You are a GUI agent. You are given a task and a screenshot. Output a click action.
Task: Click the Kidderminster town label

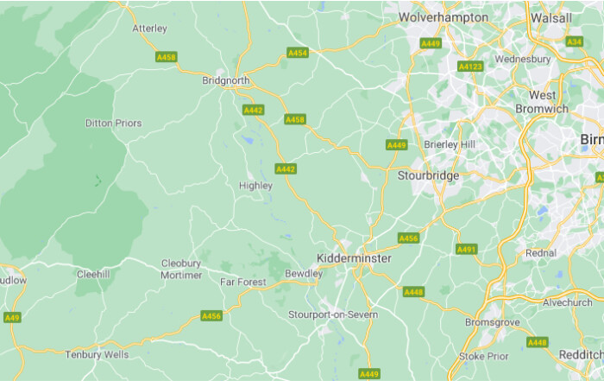click(354, 258)
